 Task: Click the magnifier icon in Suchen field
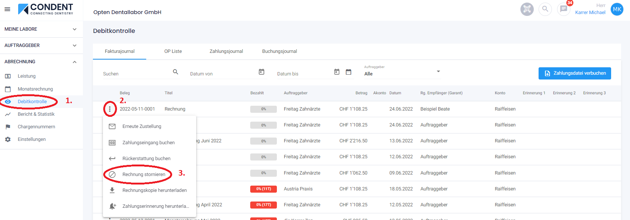(175, 72)
